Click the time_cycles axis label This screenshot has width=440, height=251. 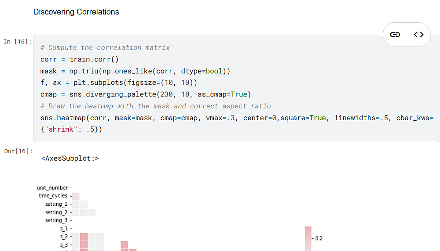[x=53, y=196]
